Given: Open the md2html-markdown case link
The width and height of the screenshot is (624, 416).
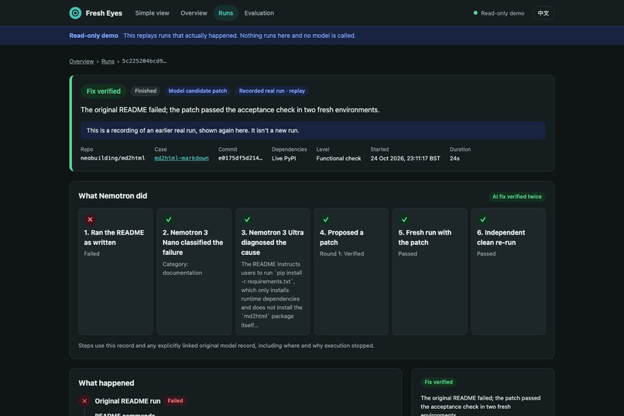Looking at the screenshot, I should [x=181, y=158].
